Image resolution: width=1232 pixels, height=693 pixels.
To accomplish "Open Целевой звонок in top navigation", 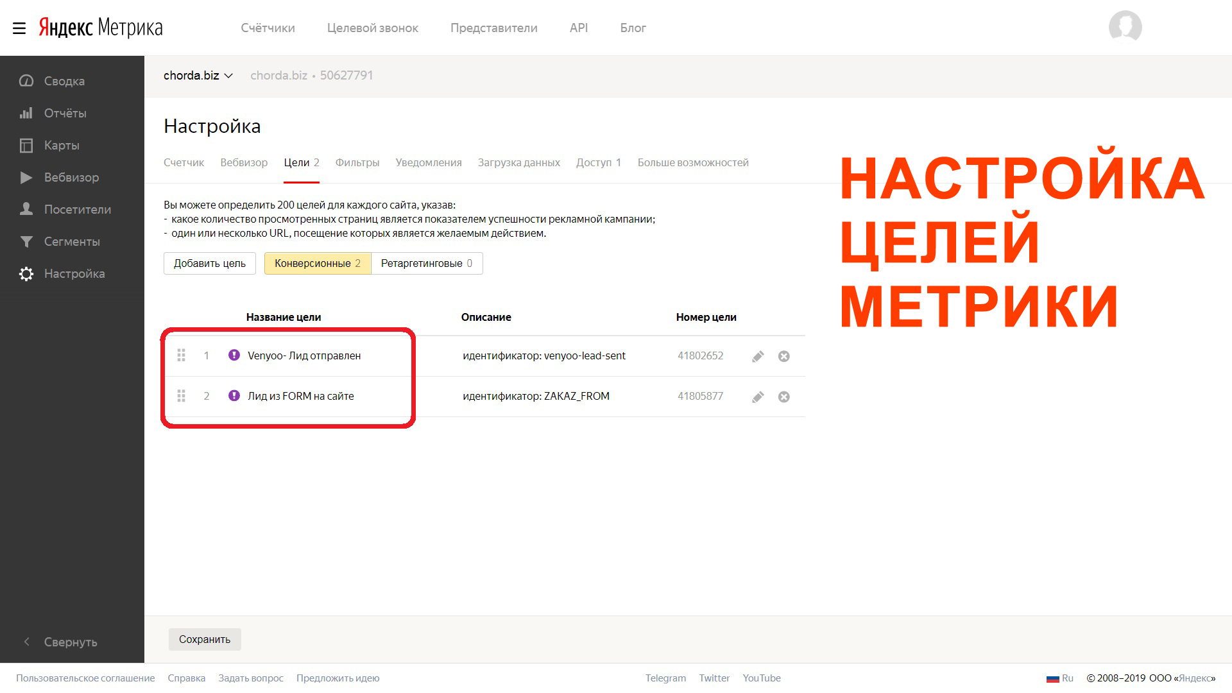I will [372, 28].
